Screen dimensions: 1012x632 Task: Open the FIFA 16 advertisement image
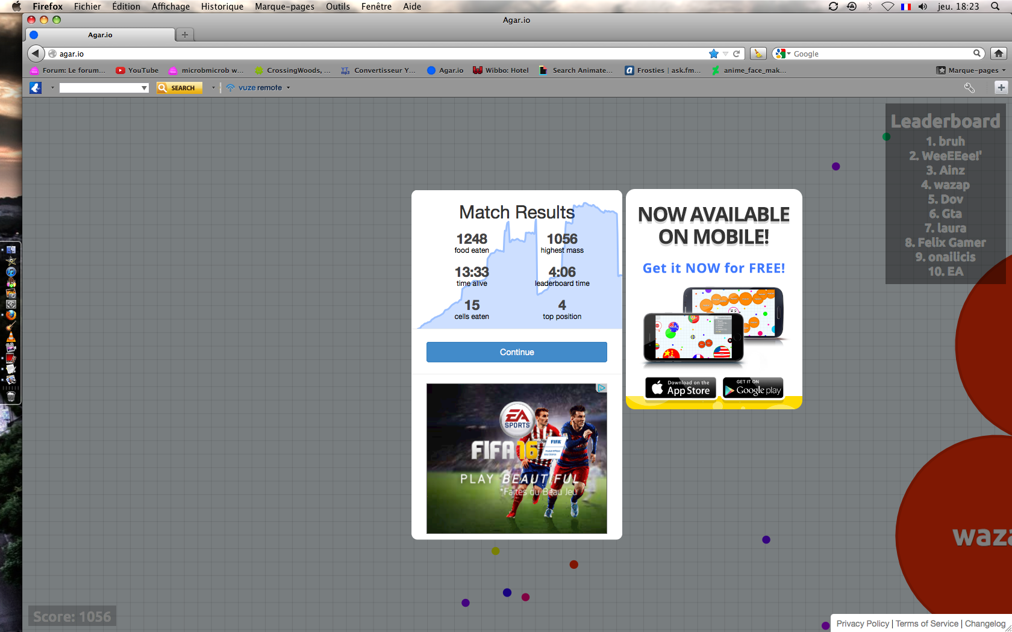point(517,459)
